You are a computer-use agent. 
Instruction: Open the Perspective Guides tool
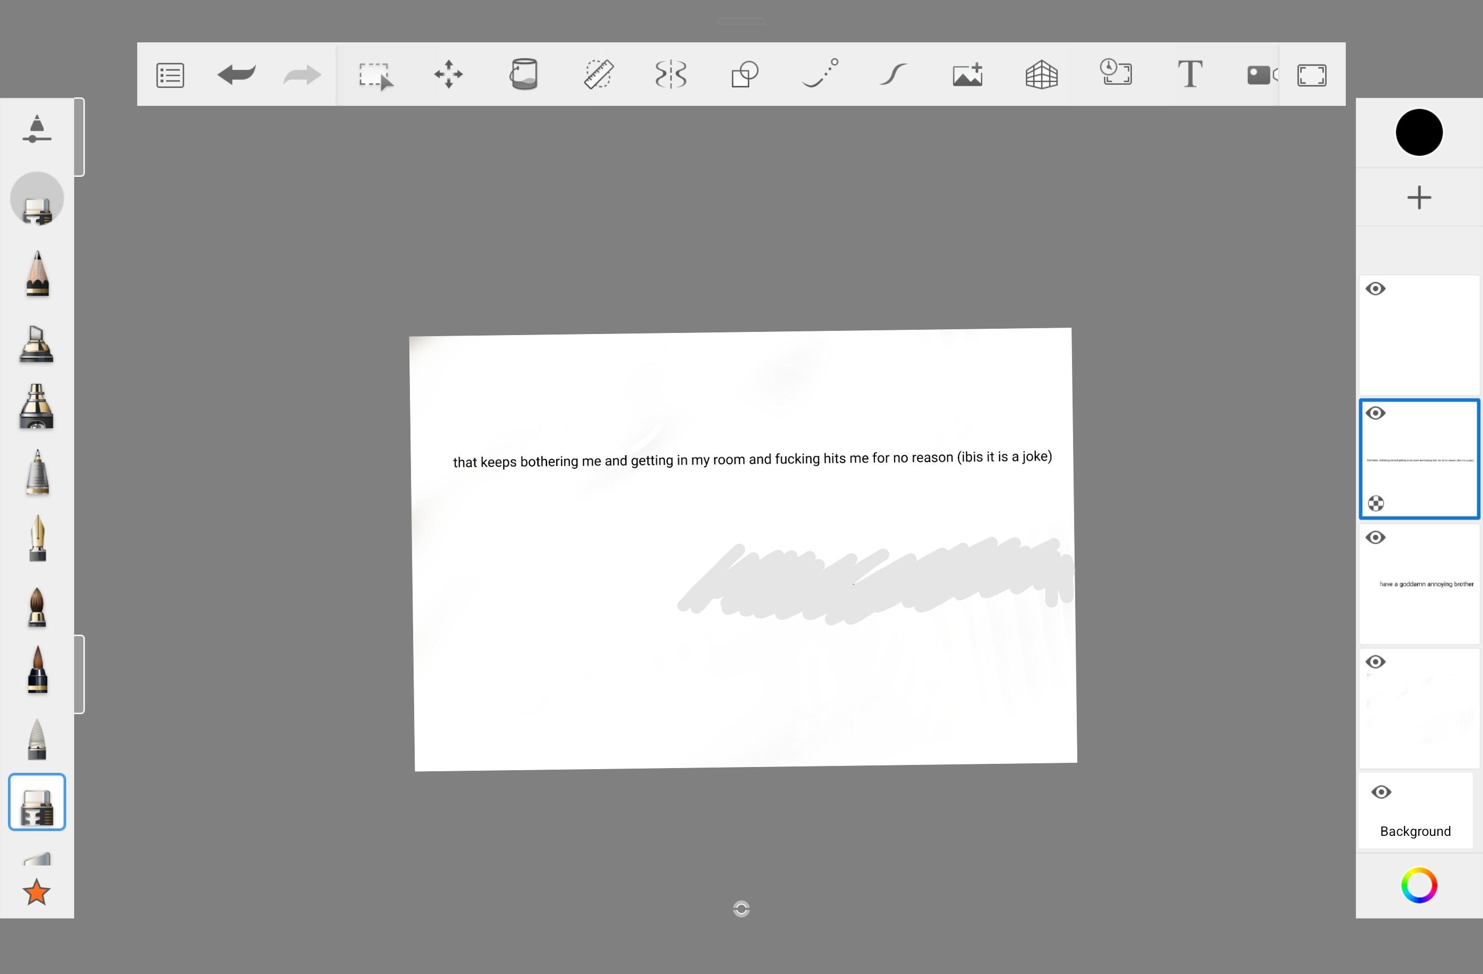[1042, 75]
